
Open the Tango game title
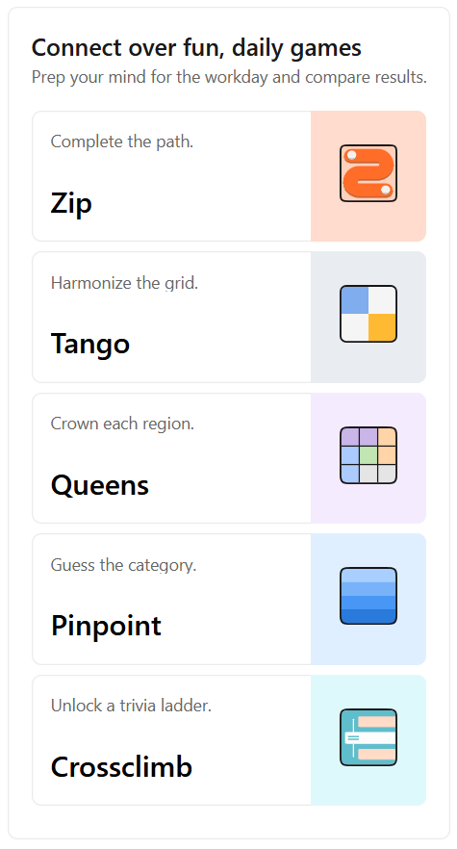pos(90,345)
